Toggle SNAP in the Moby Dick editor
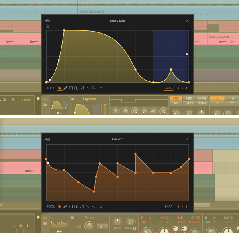Viewport: 239px width, 233px height. (168, 88)
